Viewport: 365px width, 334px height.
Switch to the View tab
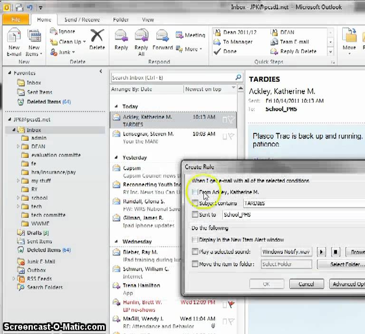pos(148,20)
